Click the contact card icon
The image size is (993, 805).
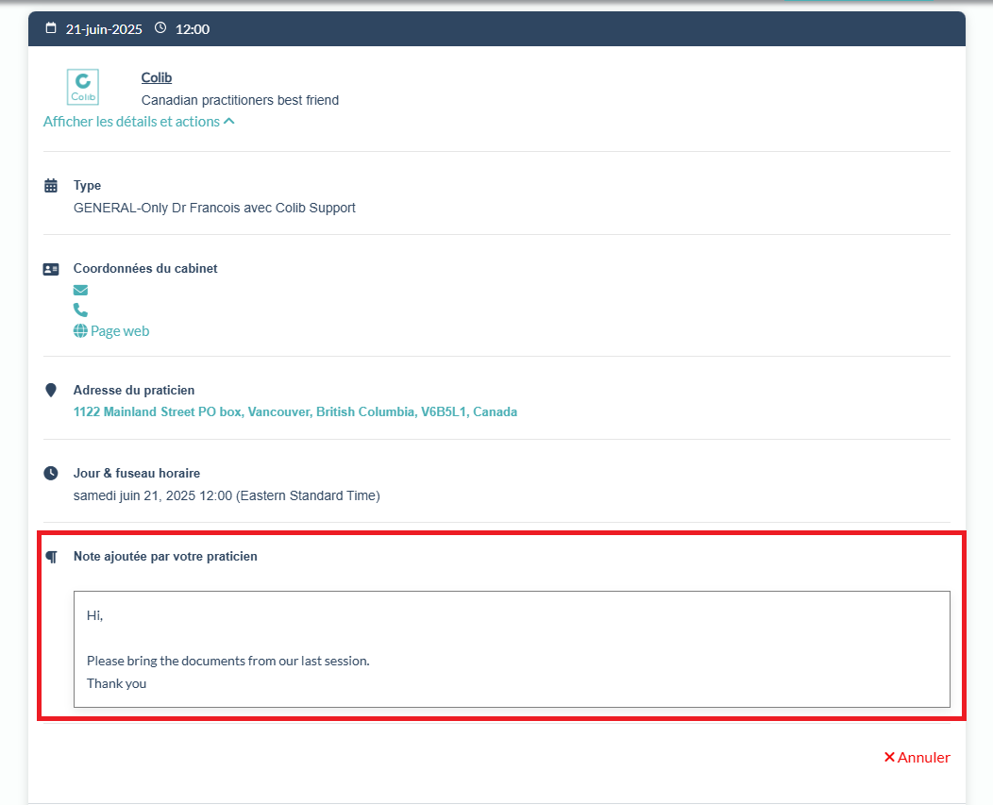pyautogui.click(x=51, y=269)
